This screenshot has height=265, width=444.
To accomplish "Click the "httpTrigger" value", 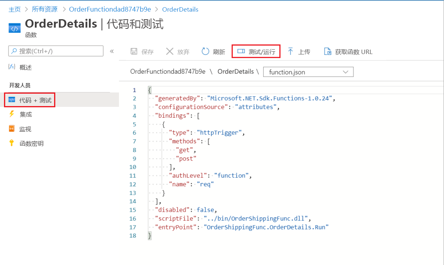I will 219,132.
